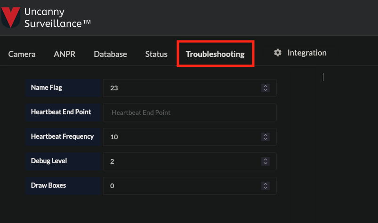378x223 pixels.
Task: Open the Integration tab text
Action: tap(307, 53)
